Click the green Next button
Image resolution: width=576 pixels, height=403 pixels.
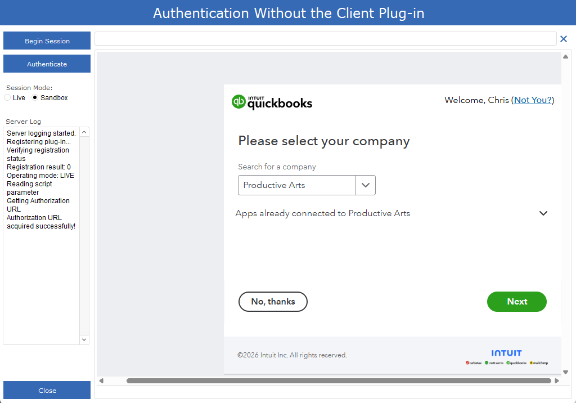516,302
